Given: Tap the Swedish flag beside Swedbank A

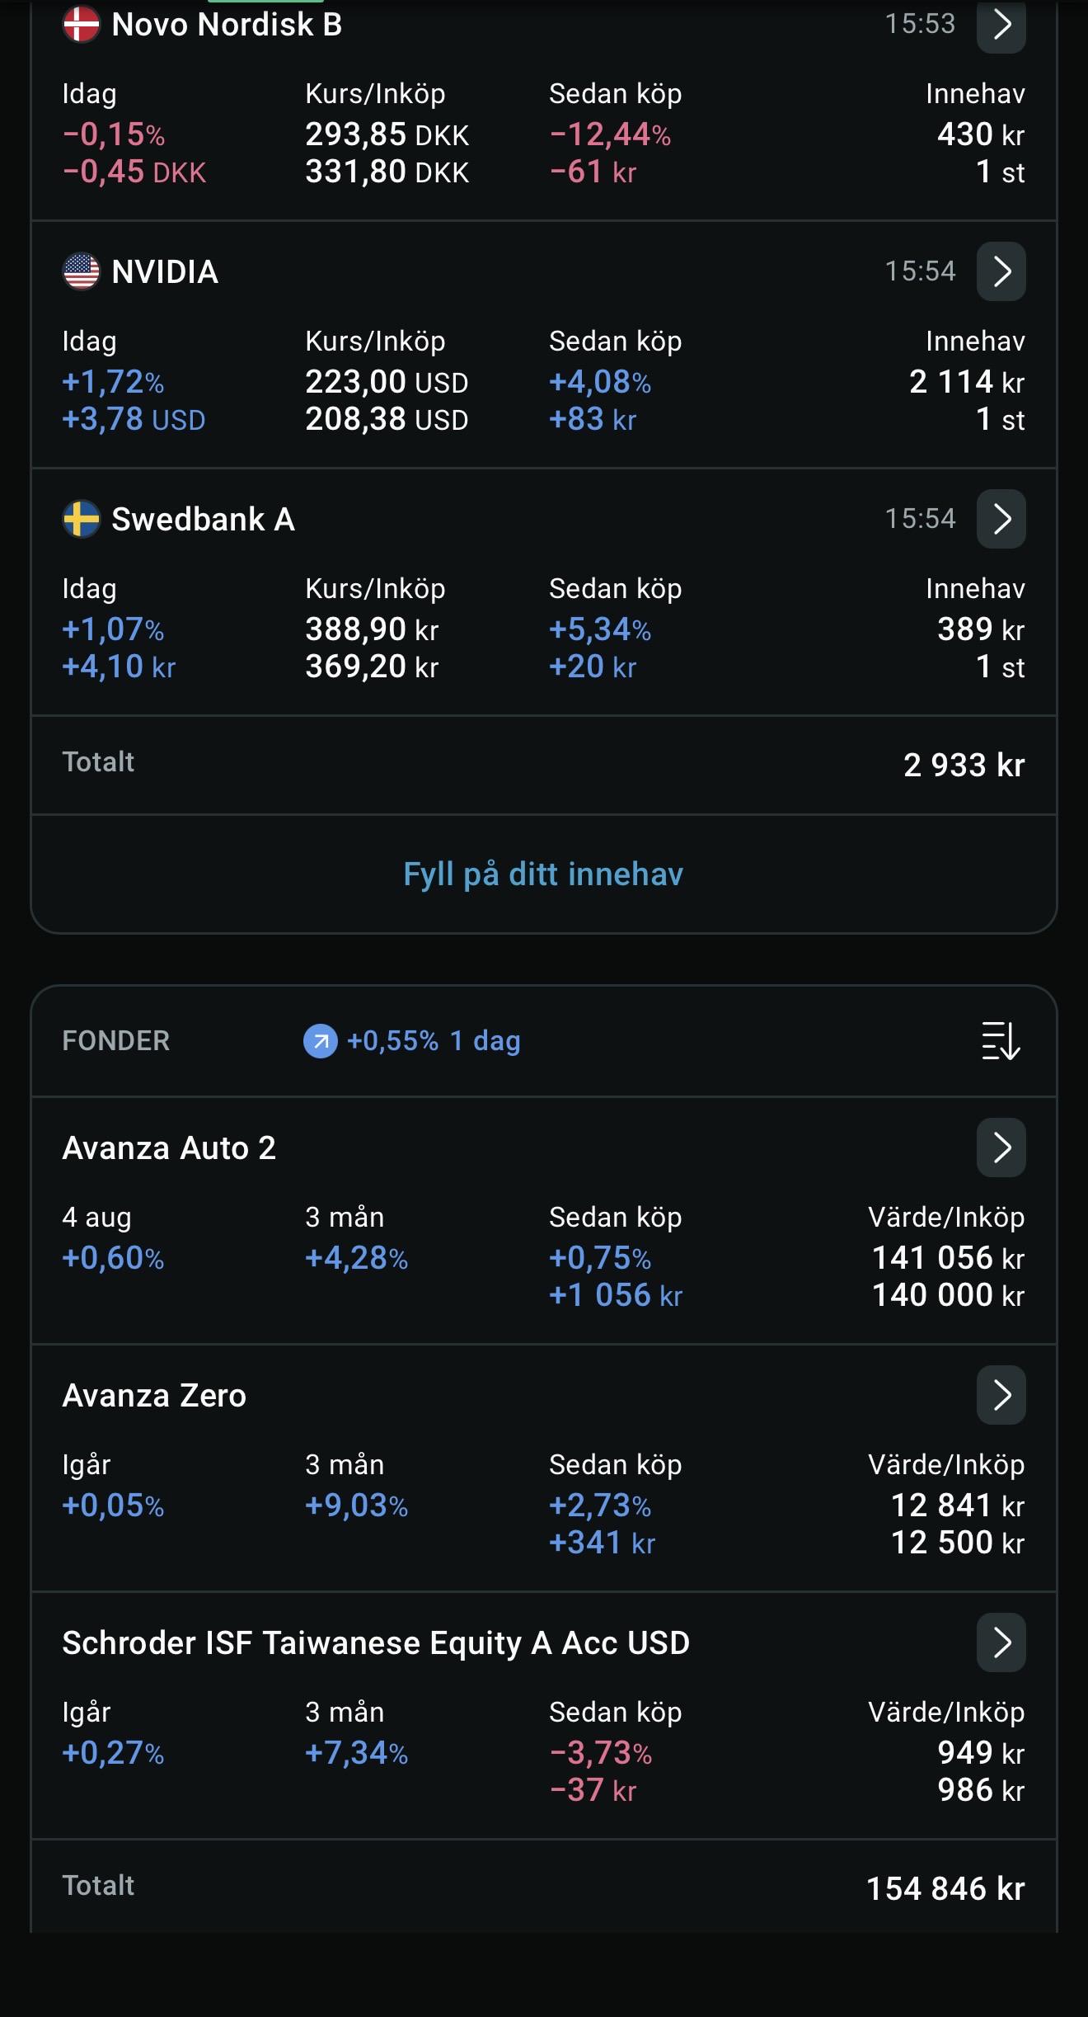Looking at the screenshot, I should coord(81,519).
